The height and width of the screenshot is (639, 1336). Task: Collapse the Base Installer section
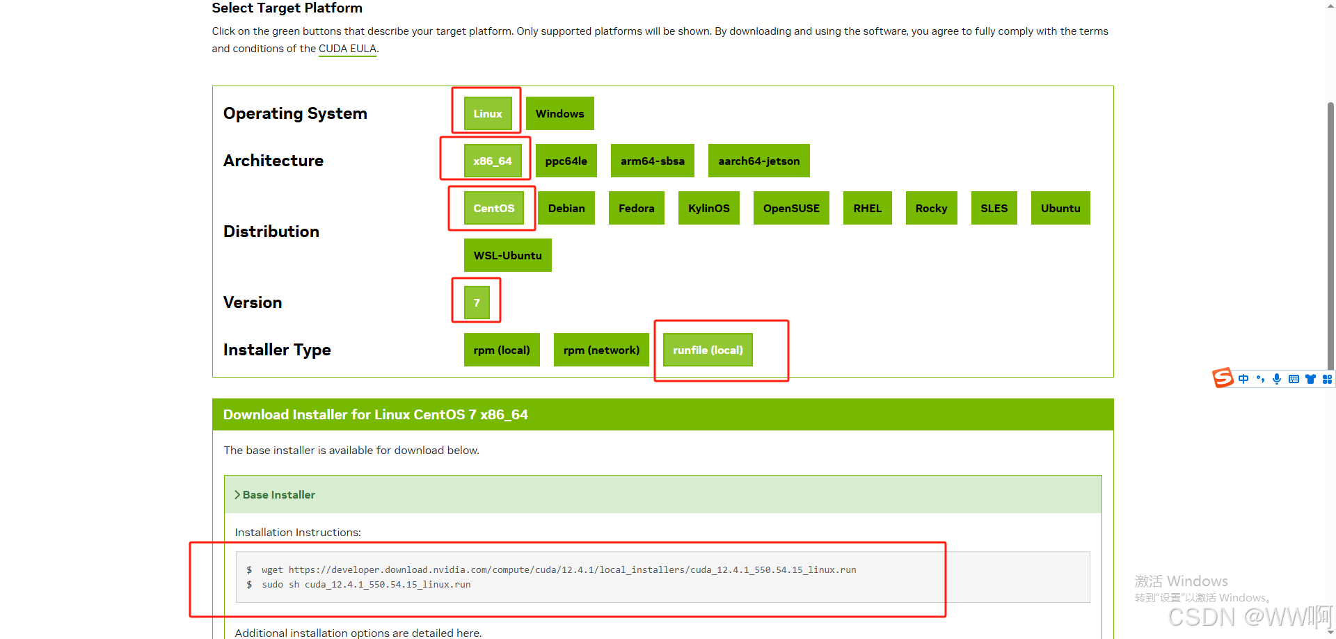(x=275, y=494)
